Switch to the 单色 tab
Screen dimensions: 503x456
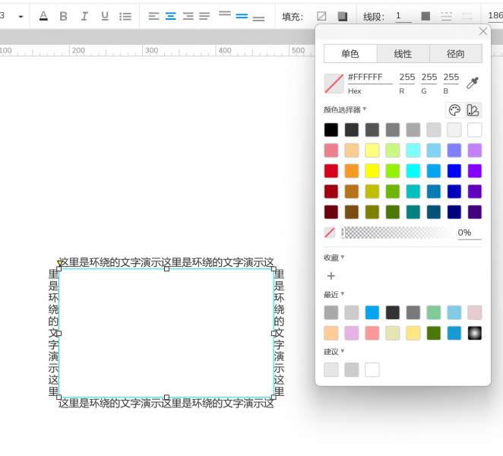pyautogui.click(x=350, y=54)
